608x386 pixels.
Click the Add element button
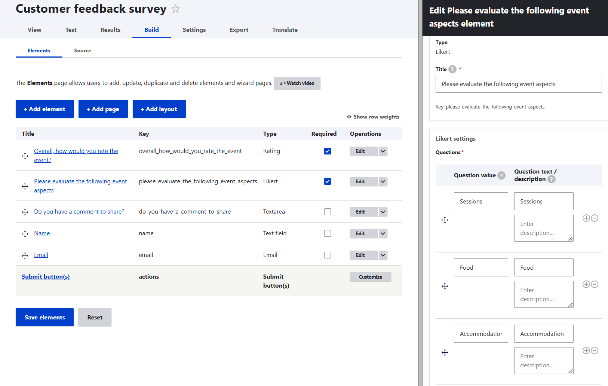(45, 109)
